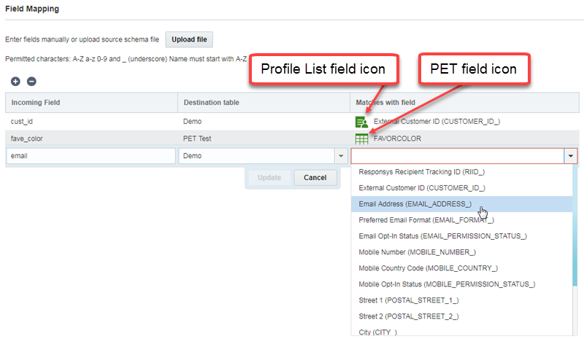Open the Destination table dropdown arrow

pos(340,156)
